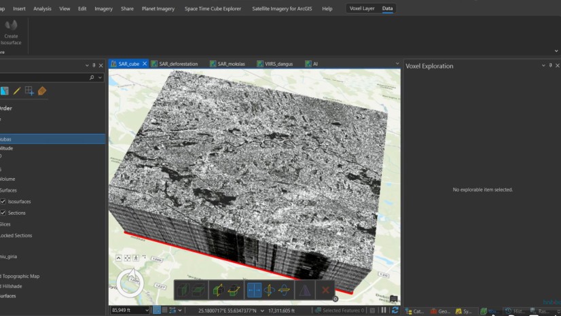
Task: Open the map scale dropdown
Action: [x=147, y=311]
